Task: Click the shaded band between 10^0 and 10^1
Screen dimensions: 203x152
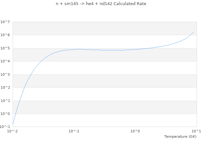Action: 104,107
